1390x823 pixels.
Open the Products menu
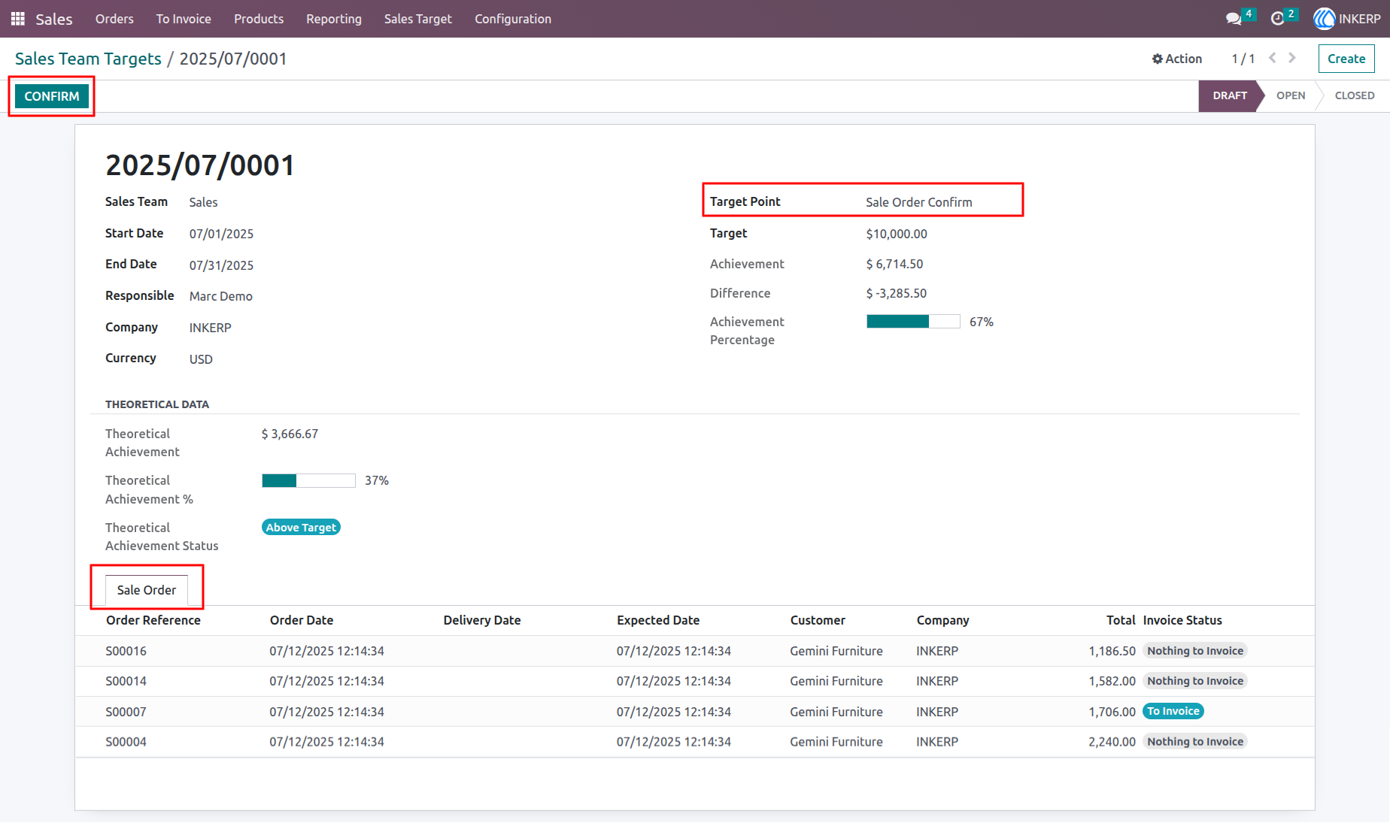[x=259, y=19]
